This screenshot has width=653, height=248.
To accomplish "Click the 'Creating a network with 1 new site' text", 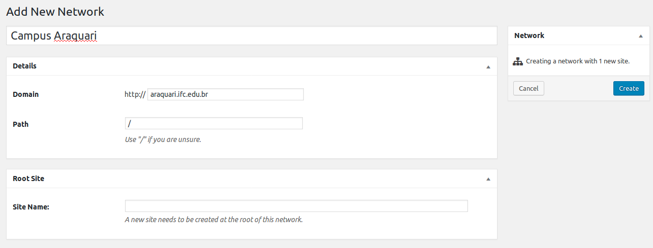I will (x=578, y=61).
